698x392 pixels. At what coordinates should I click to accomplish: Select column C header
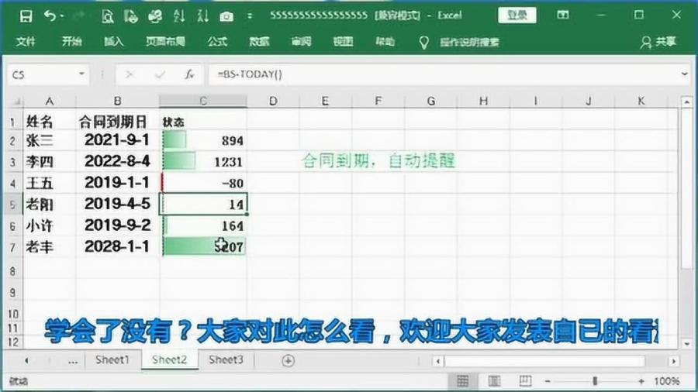click(203, 101)
